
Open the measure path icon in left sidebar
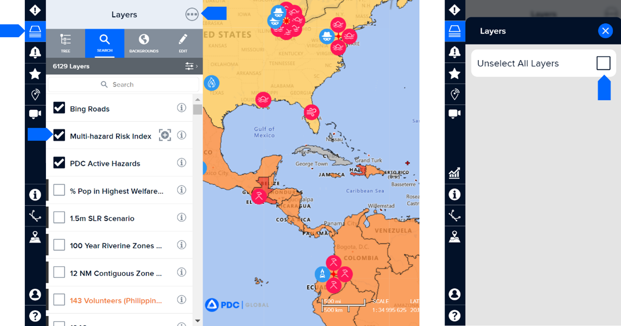click(x=35, y=216)
